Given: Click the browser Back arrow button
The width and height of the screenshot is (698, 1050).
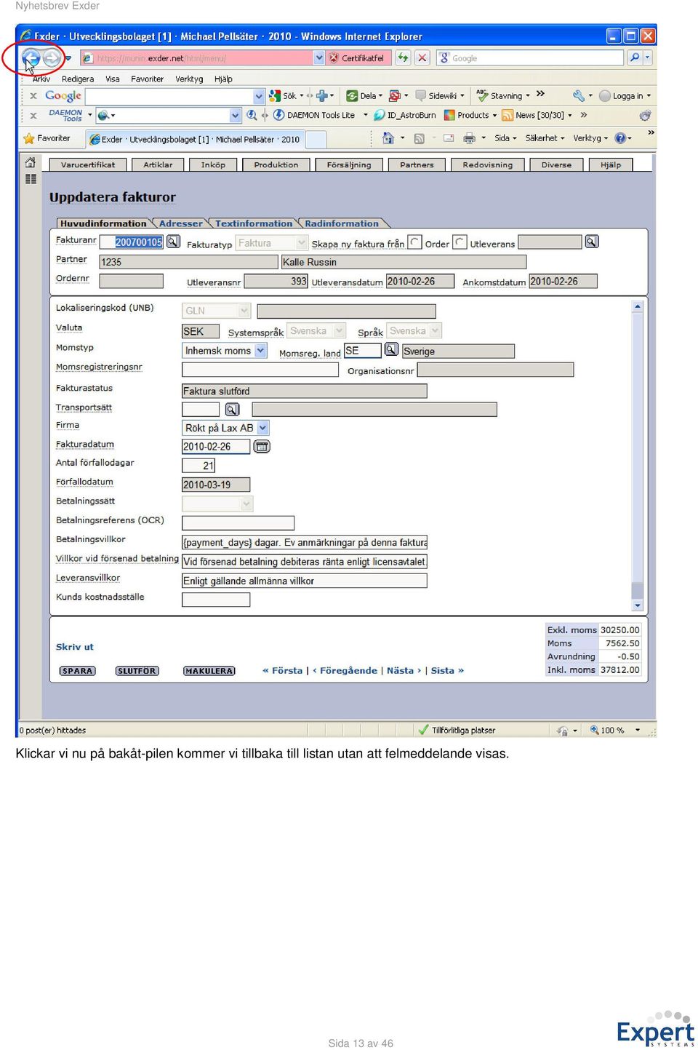Looking at the screenshot, I should (31, 57).
